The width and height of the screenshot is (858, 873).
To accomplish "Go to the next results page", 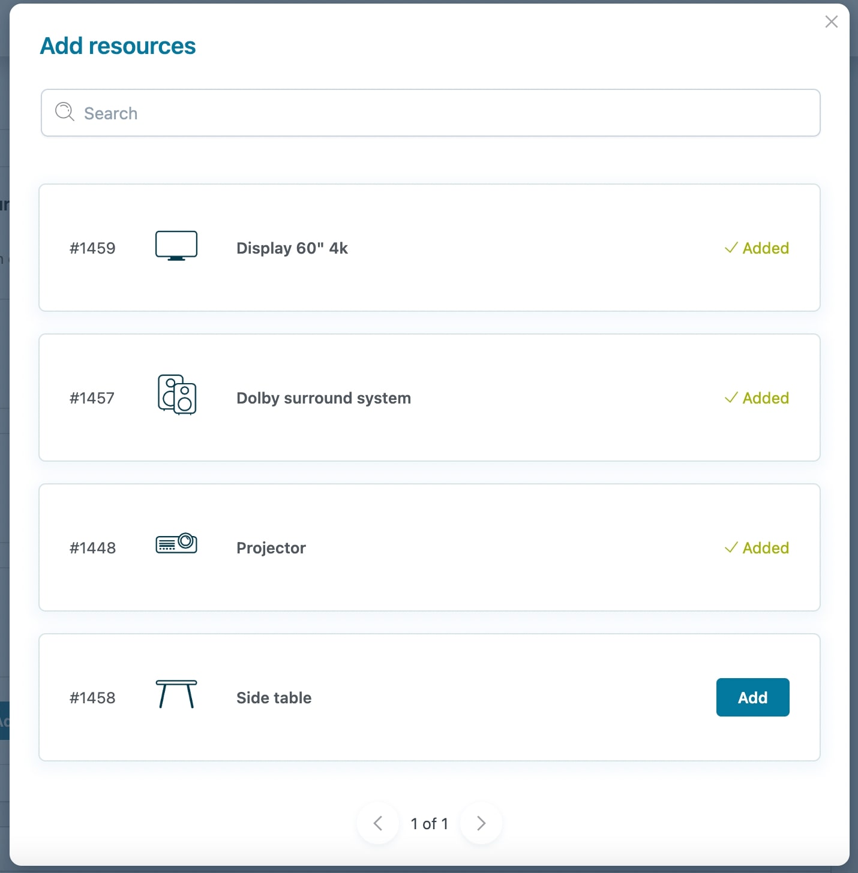I will [481, 823].
